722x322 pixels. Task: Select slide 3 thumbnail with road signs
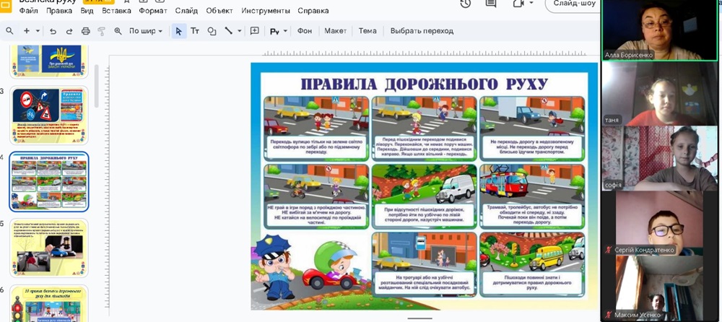(49, 116)
